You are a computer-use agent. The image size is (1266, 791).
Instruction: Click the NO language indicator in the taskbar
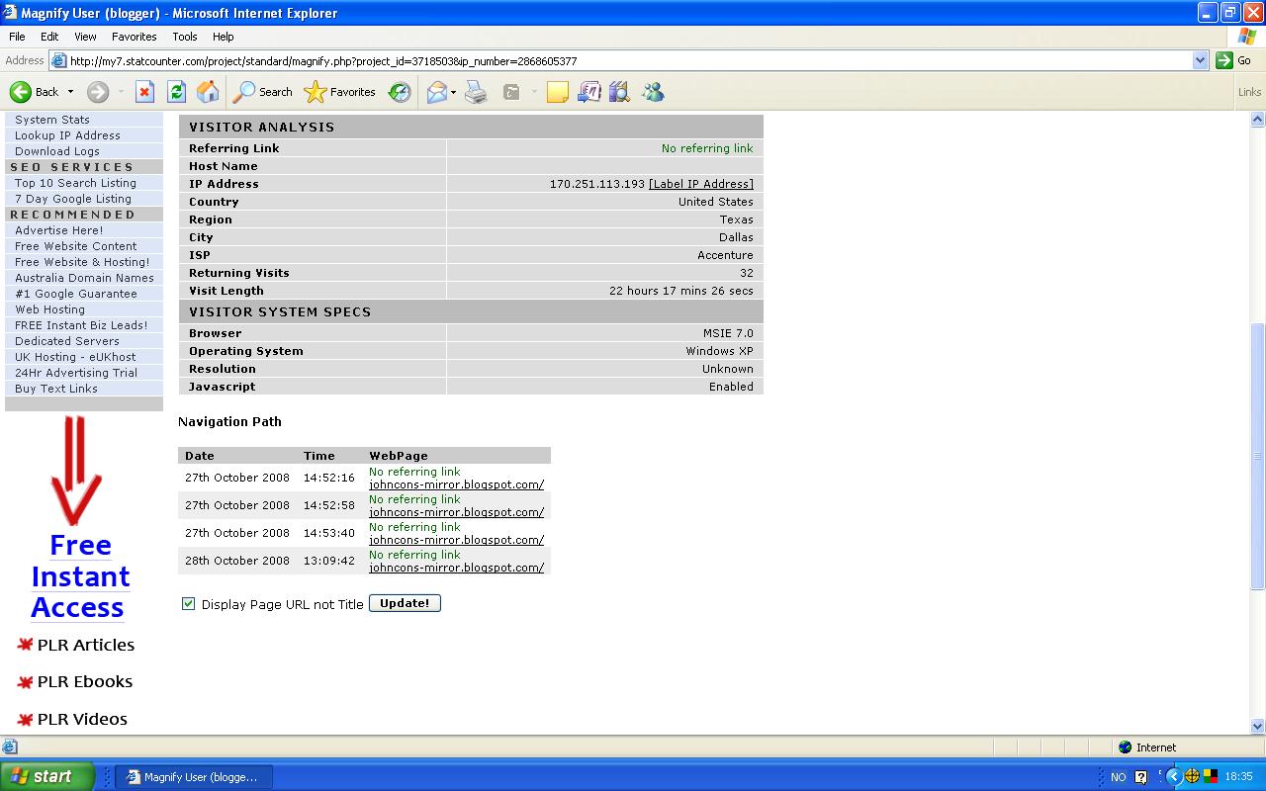point(1118,777)
